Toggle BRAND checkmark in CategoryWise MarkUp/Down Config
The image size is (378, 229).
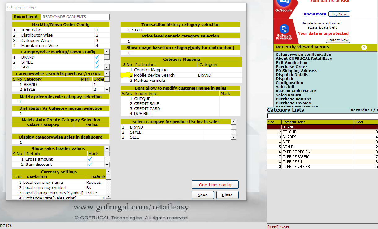coord(97,57)
